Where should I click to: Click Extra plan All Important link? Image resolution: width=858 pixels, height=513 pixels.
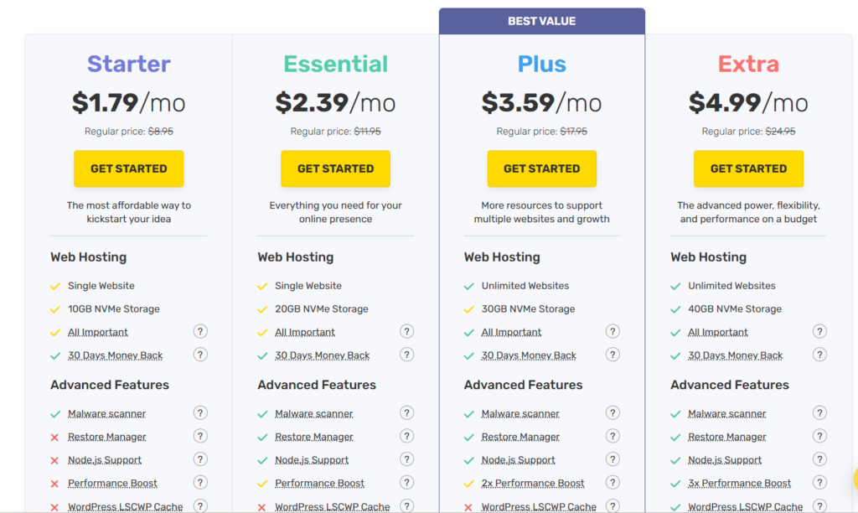point(718,332)
